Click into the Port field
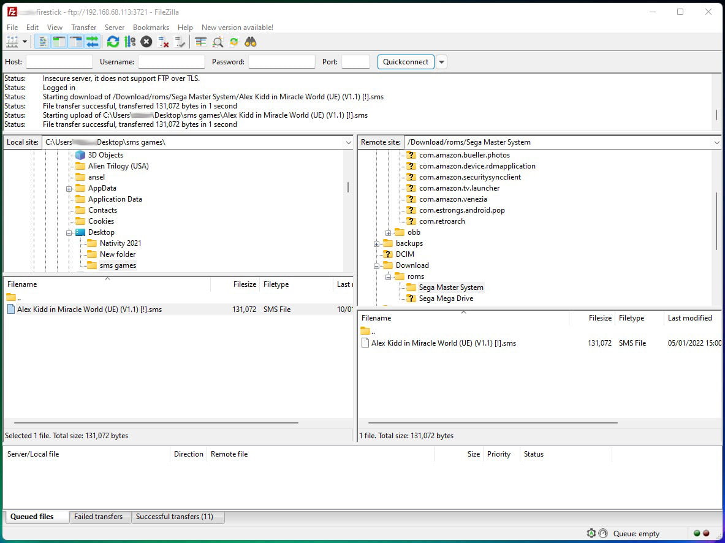 [355, 61]
